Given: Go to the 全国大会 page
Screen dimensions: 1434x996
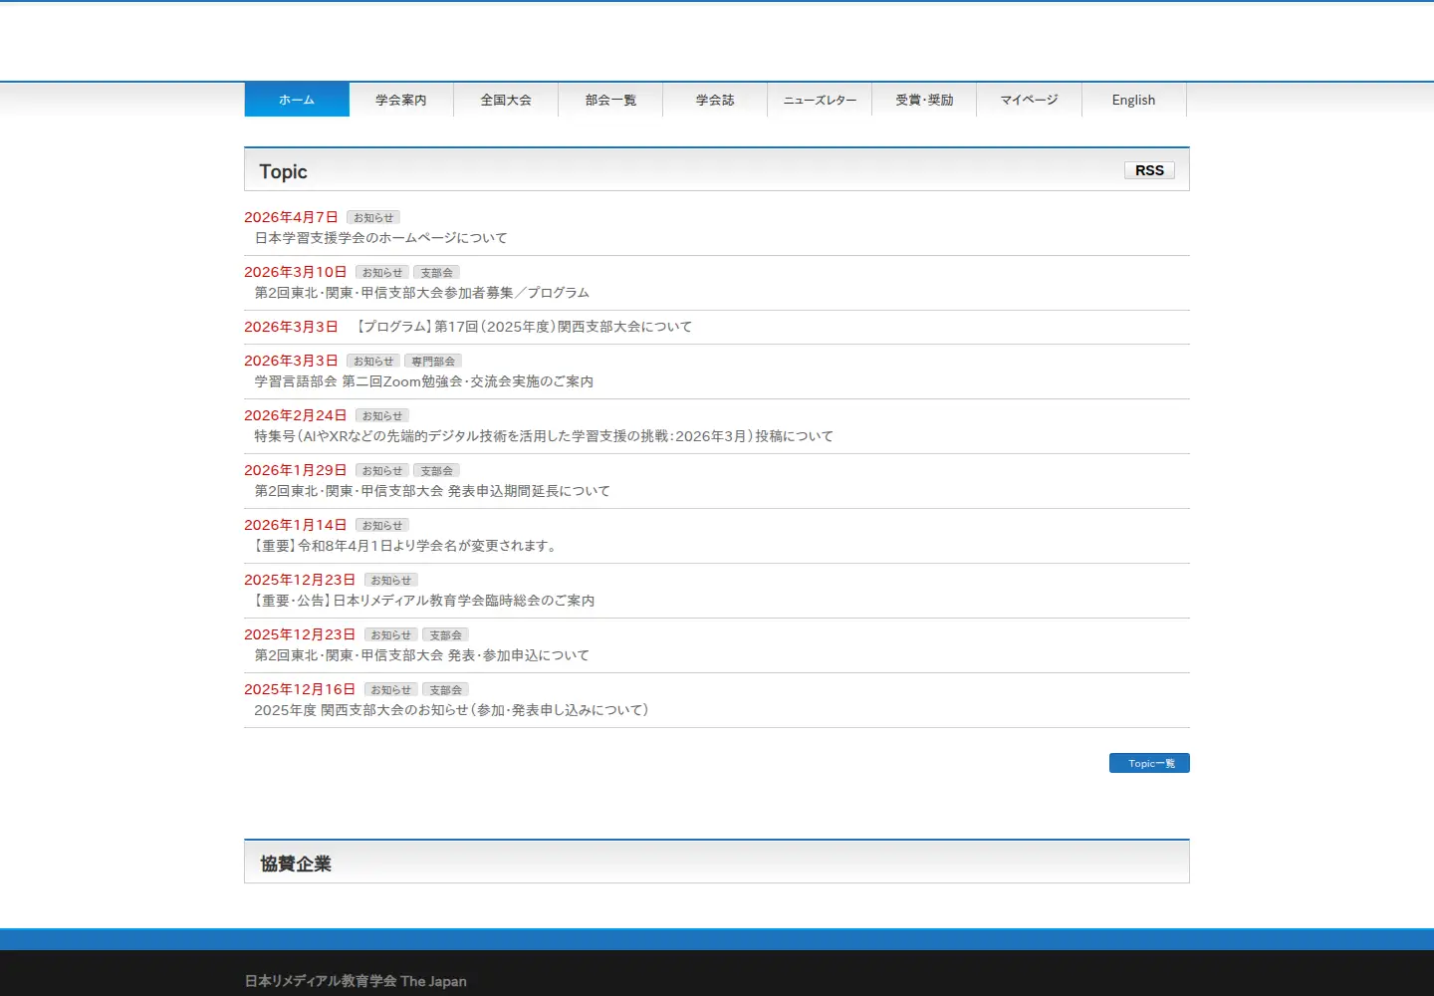Looking at the screenshot, I should [506, 100].
